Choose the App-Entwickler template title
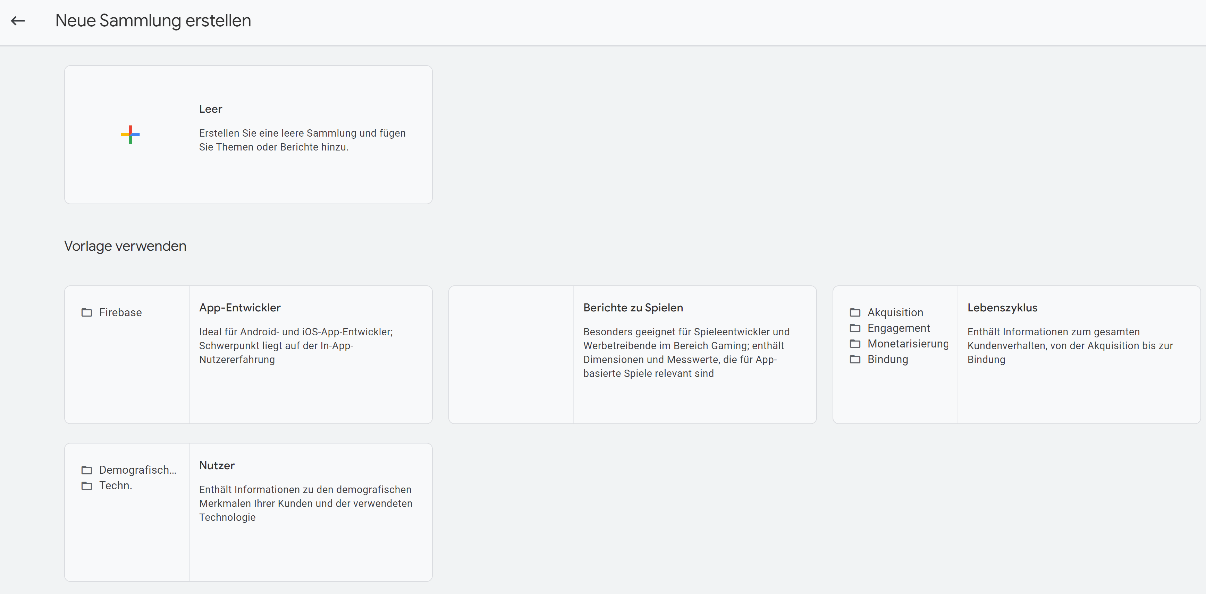The height and width of the screenshot is (594, 1206). [240, 308]
